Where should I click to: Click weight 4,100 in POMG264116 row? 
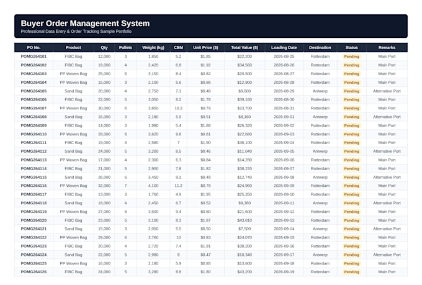pyautogui.click(x=153, y=186)
